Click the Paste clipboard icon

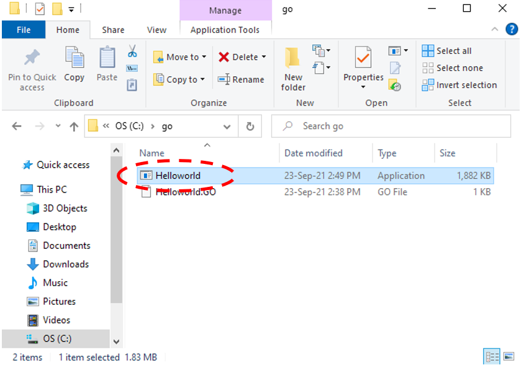(x=107, y=58)
